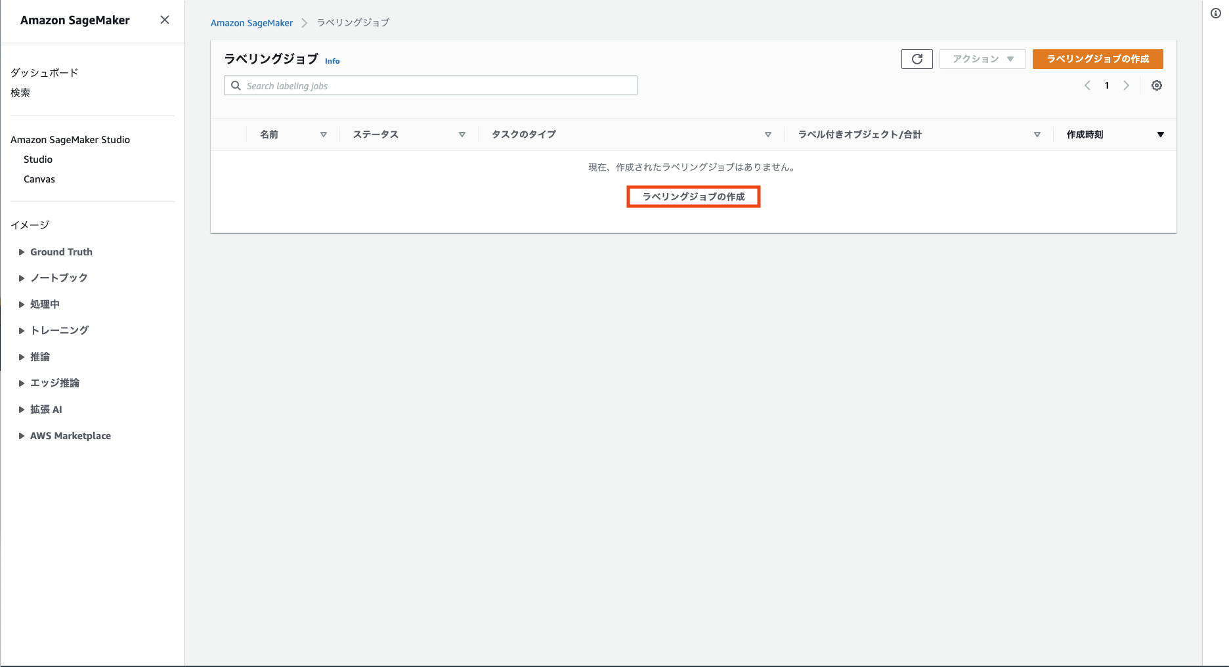Screen dimensions: 1229x667
Task: Click the refresh labeling jobs icon
Action: pos(917,59)
